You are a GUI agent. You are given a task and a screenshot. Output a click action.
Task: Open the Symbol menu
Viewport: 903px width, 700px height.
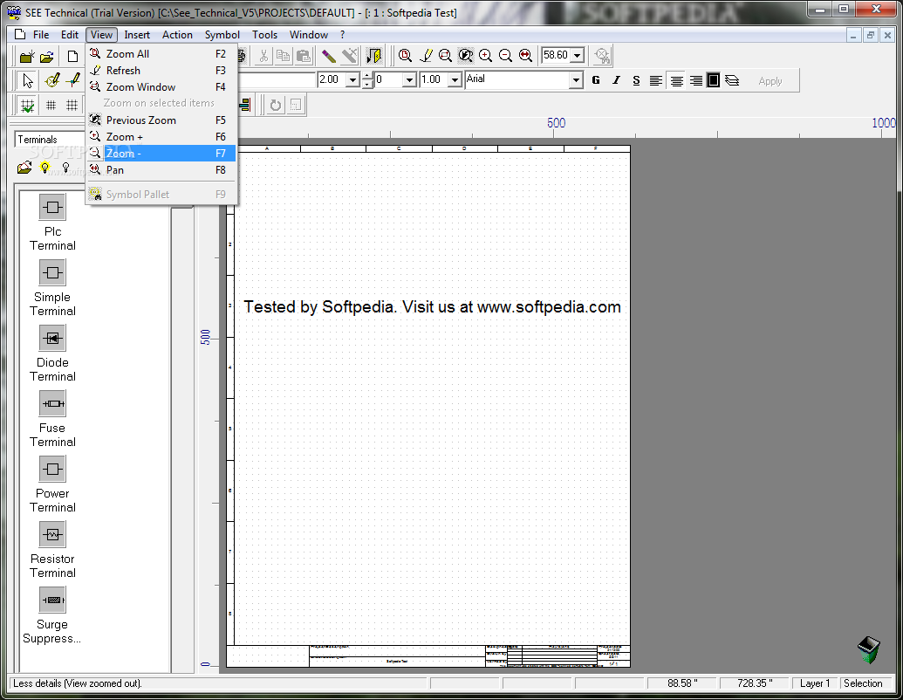click(222, 35)
